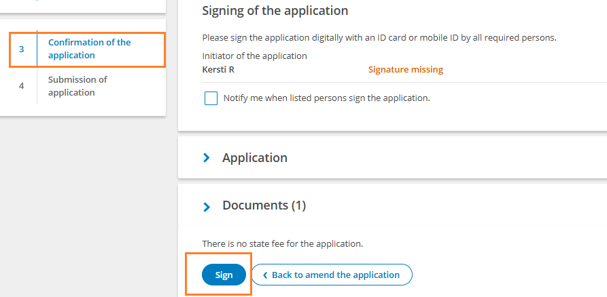The height and width of the screenshot is (297, 607).
Task: Click the Initiator of the application label
Action: coord(255,56)
